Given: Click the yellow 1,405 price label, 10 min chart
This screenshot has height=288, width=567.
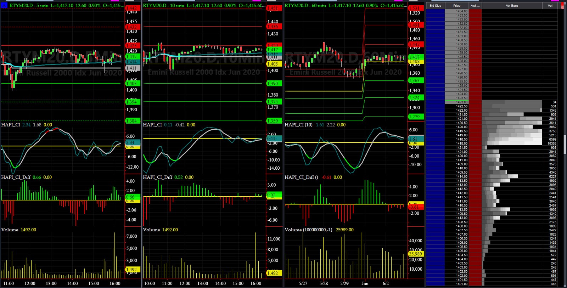Looking at the screenshot, I should [274, 64].
